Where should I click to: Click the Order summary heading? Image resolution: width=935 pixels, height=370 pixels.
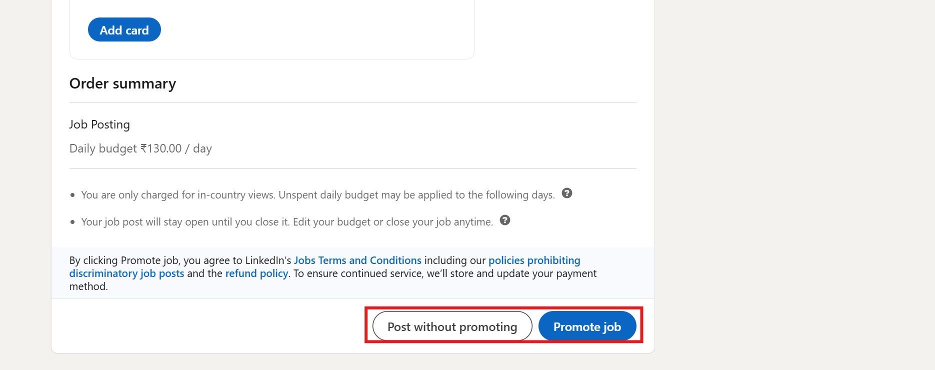click(122, 83)
